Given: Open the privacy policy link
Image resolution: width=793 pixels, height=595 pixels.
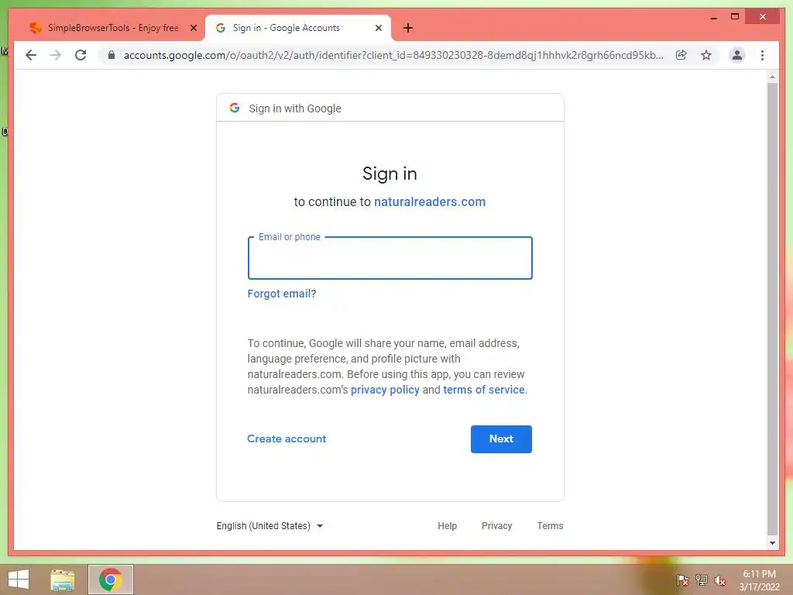Looking at the screenshot, I should coord(385,390).
